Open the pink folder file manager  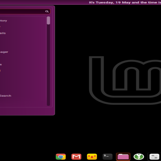pos(123,157)
